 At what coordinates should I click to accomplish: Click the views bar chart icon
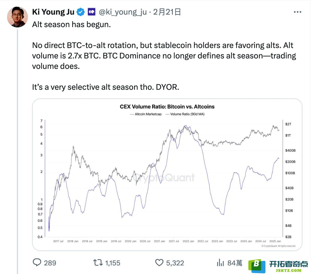(x=220, y=263)
